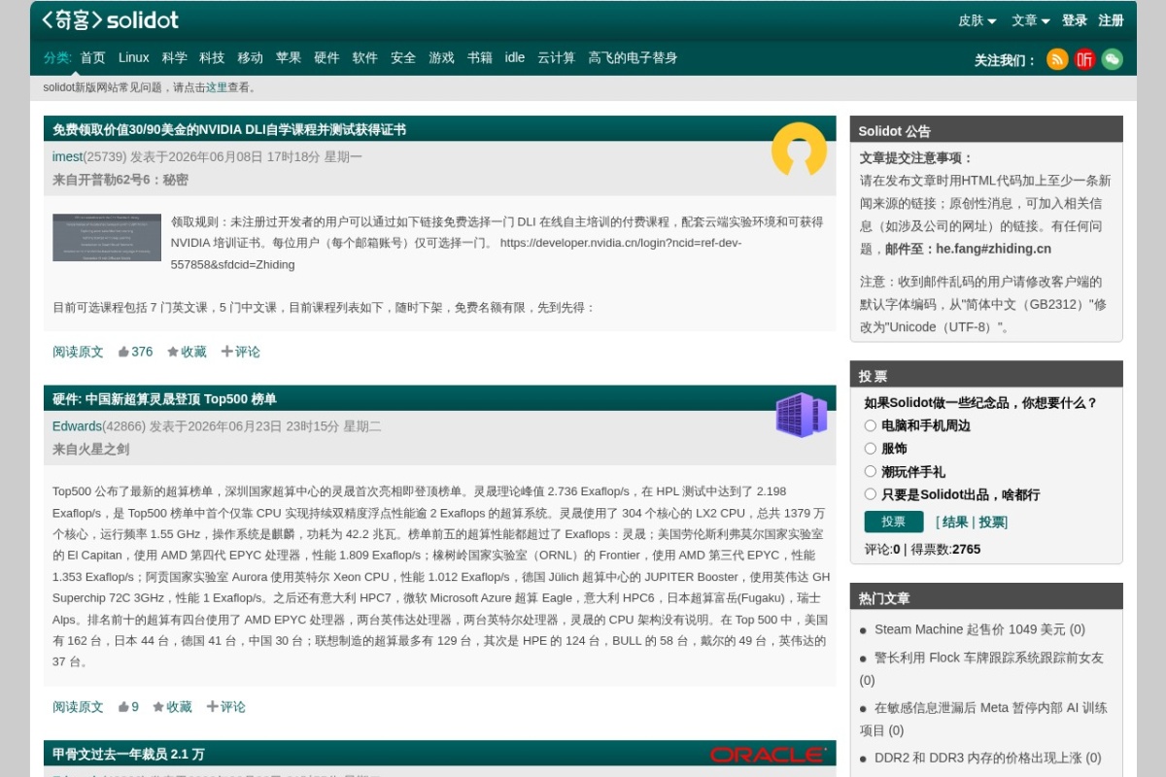Open the NVIDIA DLI course article title
Viewport: 1166px width, 777px height.
point(229,129)
